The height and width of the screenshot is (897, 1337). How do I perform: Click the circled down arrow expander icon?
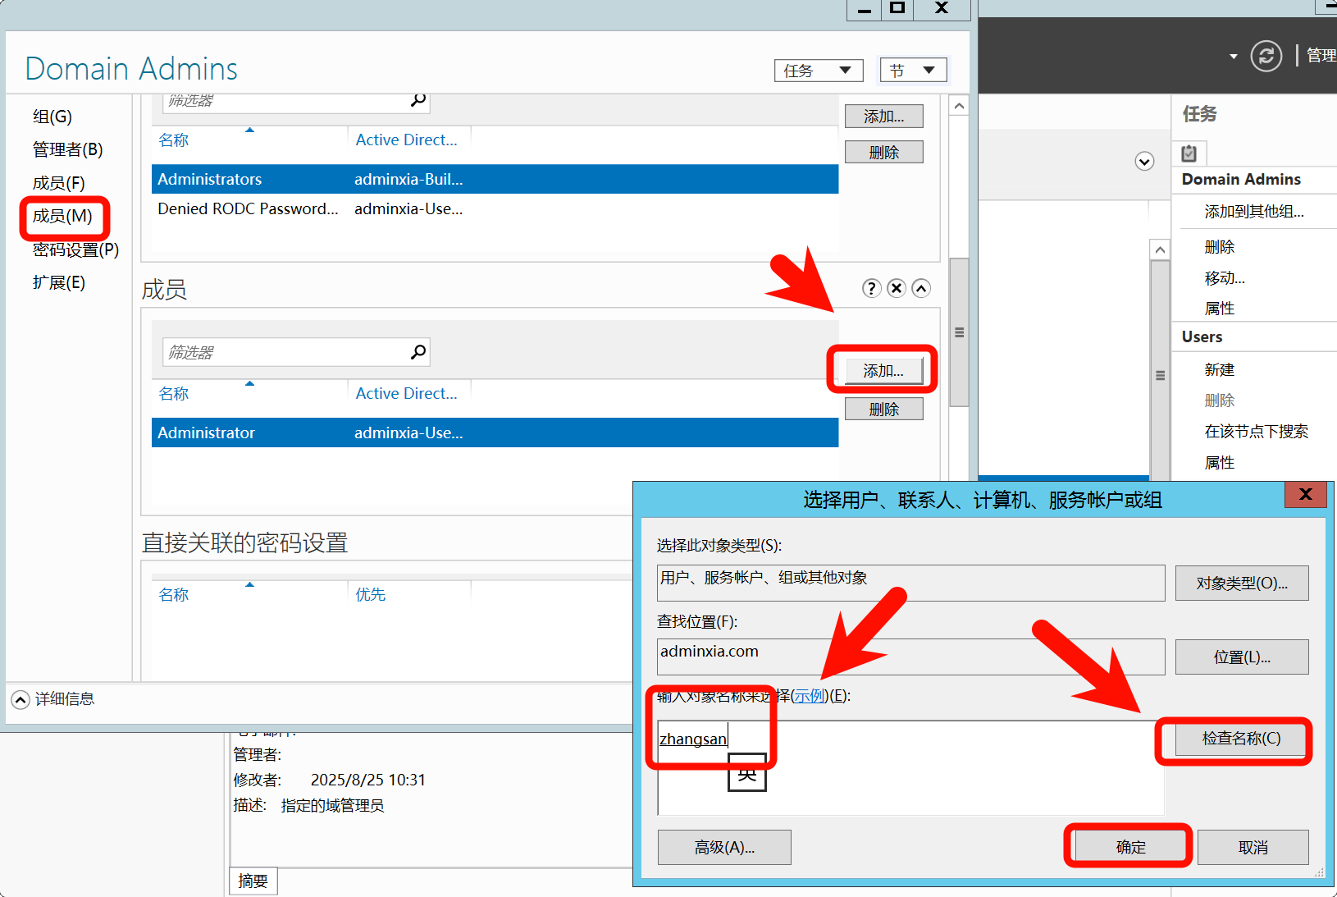tap(1144, 161)
